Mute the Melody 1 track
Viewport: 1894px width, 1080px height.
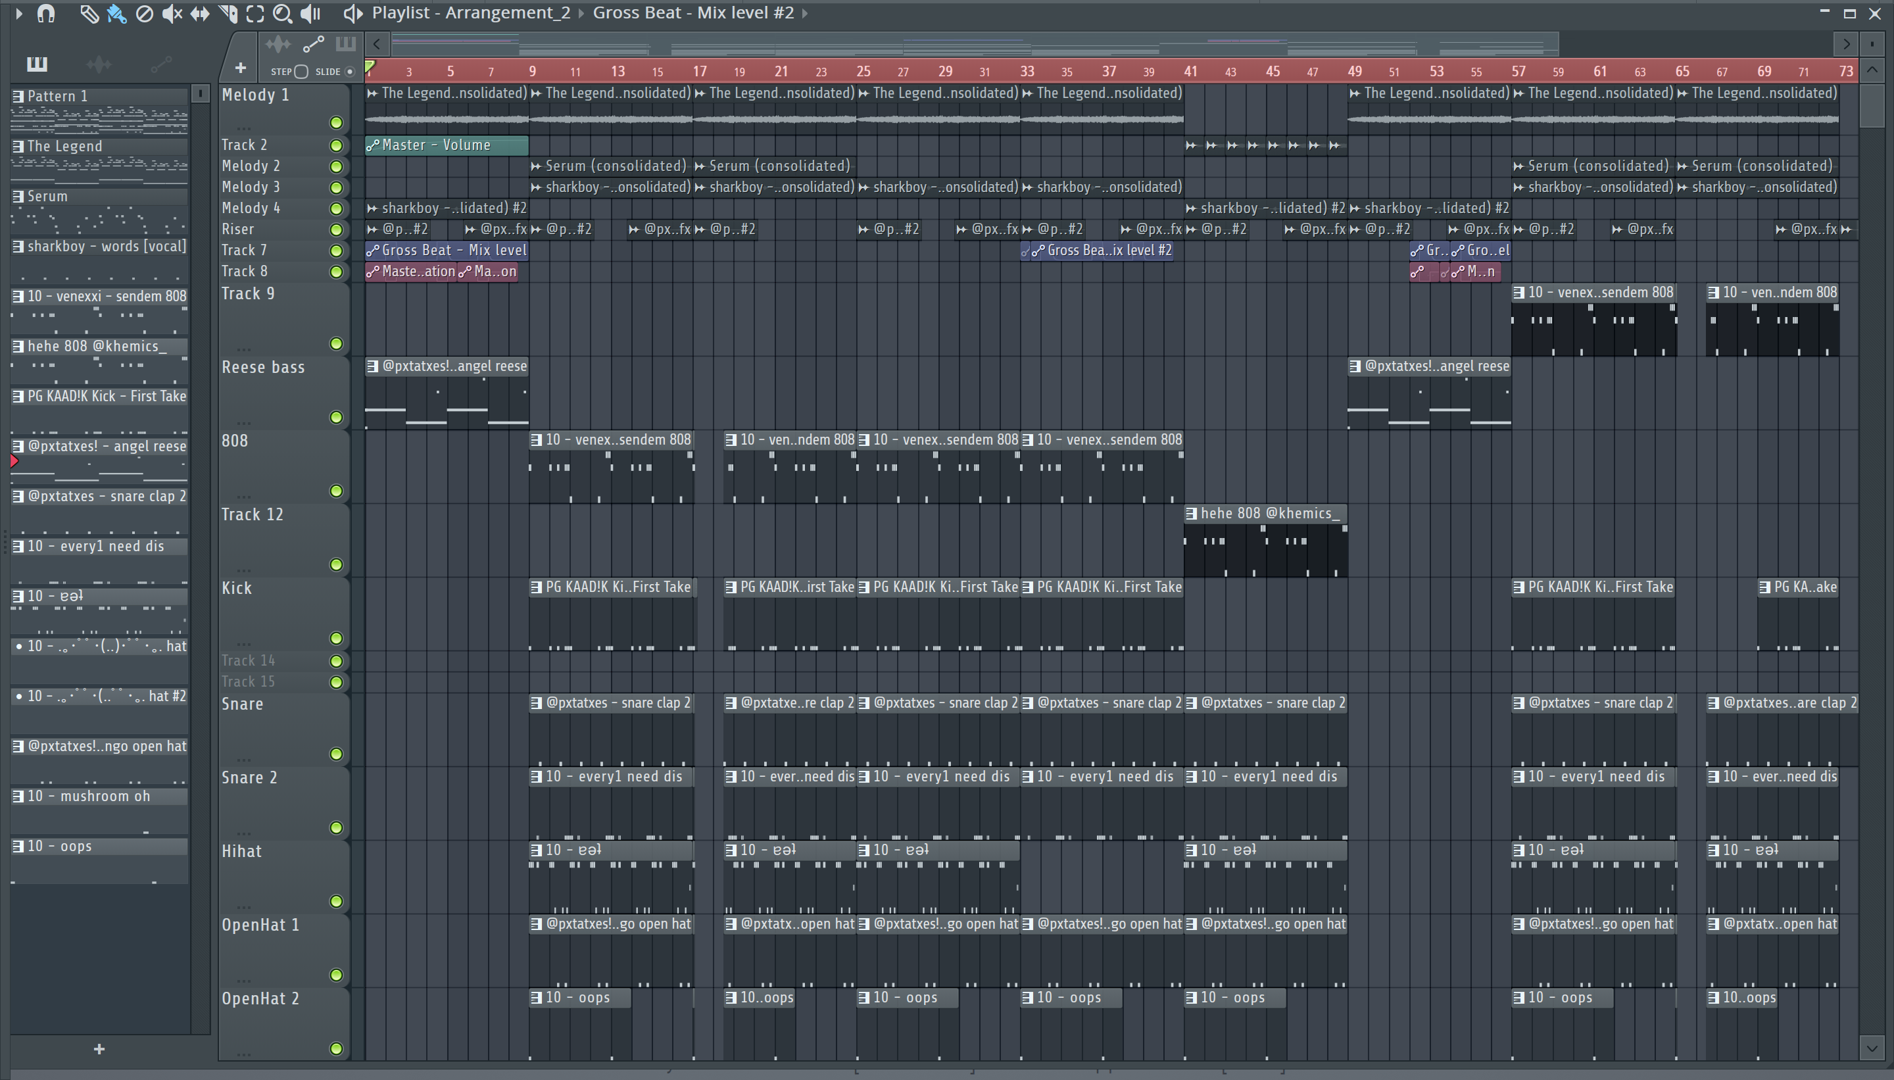pyautogui.click(x=336, y=122)
